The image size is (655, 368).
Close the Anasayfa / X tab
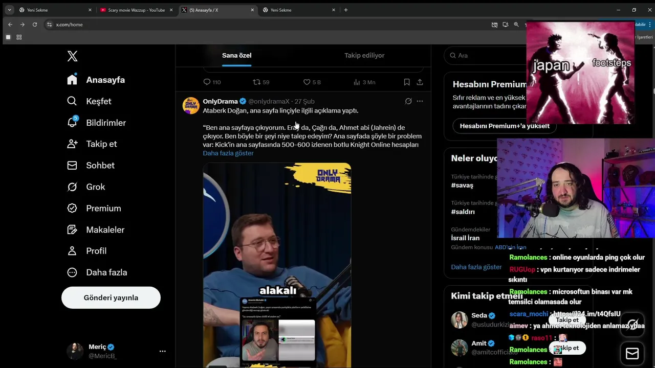click(x=252, y=10)
